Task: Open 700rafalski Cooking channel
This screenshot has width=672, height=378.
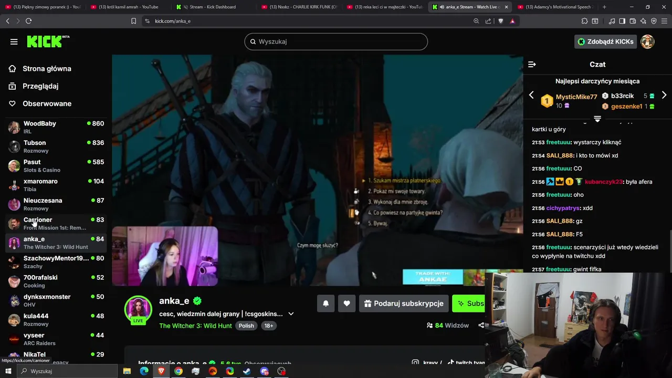Action: 56,281
